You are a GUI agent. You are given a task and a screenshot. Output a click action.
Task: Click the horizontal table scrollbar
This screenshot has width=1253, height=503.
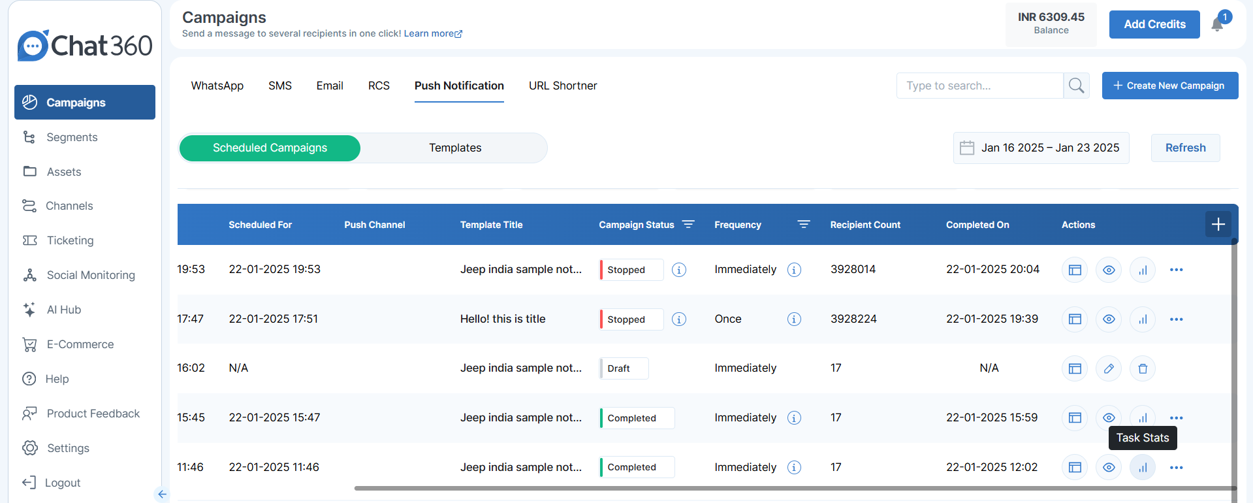point(795,488)
